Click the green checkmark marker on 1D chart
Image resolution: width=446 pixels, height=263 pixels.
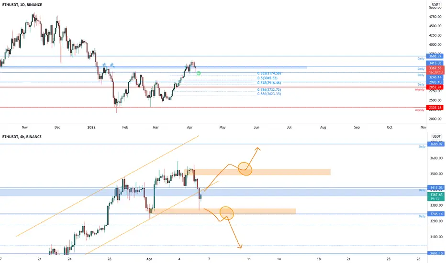pyautogui.click(x=199, y=73)
